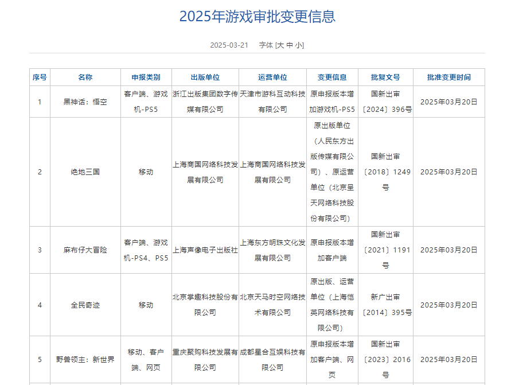Click the 名称 column header

tap(85, 77)
